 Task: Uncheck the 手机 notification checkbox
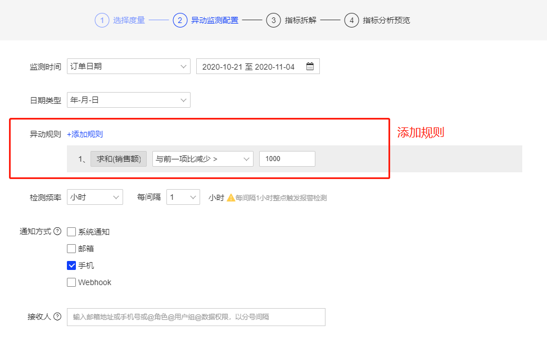[71, 265]
